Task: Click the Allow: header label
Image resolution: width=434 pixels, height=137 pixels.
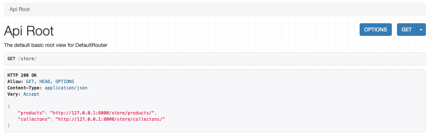Action: pos(16,82)
